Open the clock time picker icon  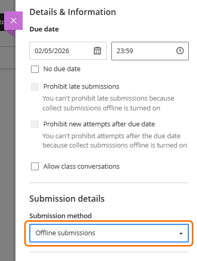[180, 51]
